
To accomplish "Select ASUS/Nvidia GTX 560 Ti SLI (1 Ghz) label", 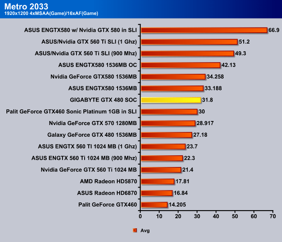I will 89,42.
